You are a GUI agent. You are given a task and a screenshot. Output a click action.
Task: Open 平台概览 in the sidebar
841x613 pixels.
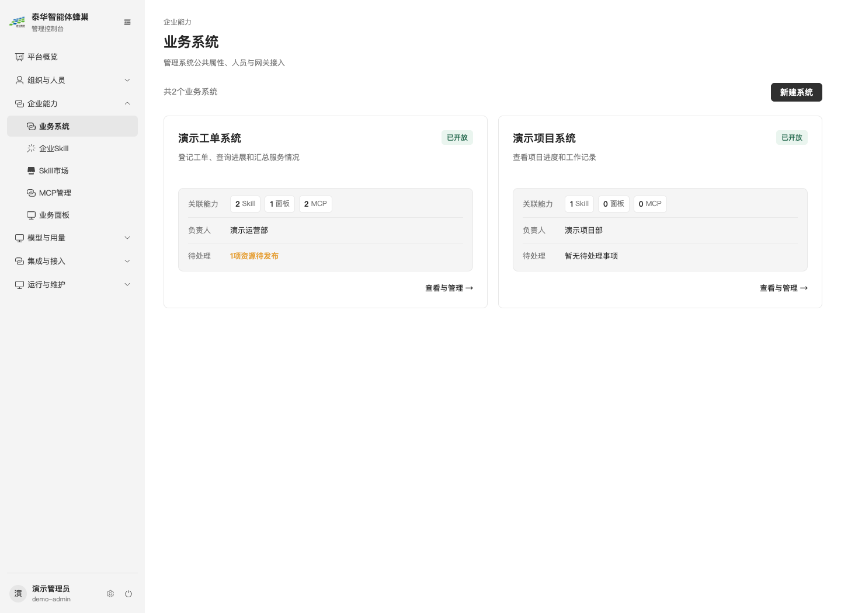72,57
